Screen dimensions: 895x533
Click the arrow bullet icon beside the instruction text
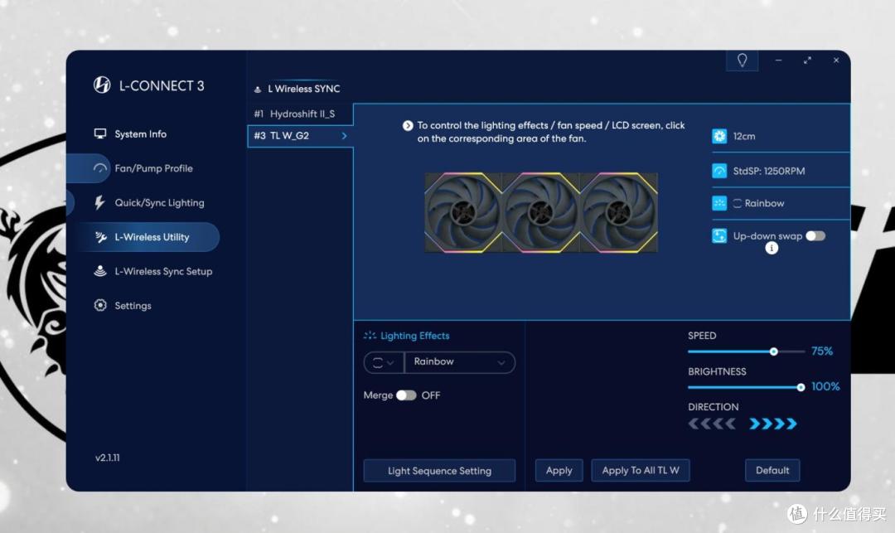coord(408,125)
